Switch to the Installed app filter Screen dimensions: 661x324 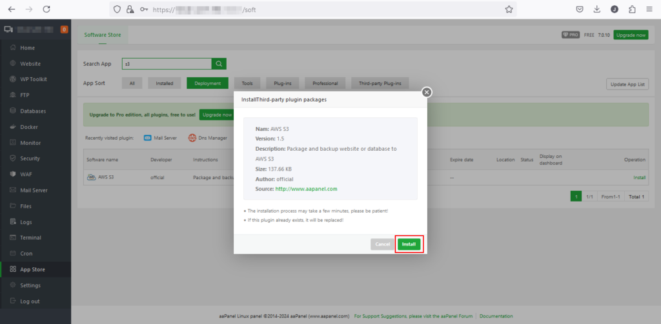[164, 83]
